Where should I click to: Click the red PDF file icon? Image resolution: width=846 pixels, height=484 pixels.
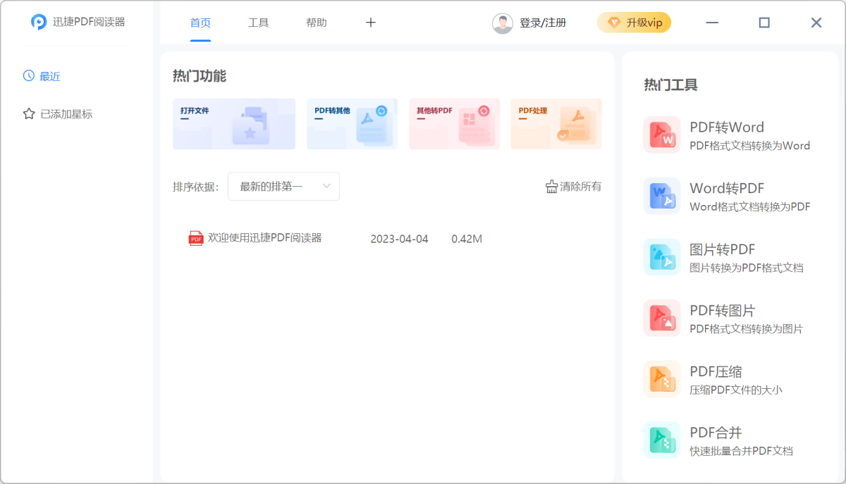coord(195,239)
